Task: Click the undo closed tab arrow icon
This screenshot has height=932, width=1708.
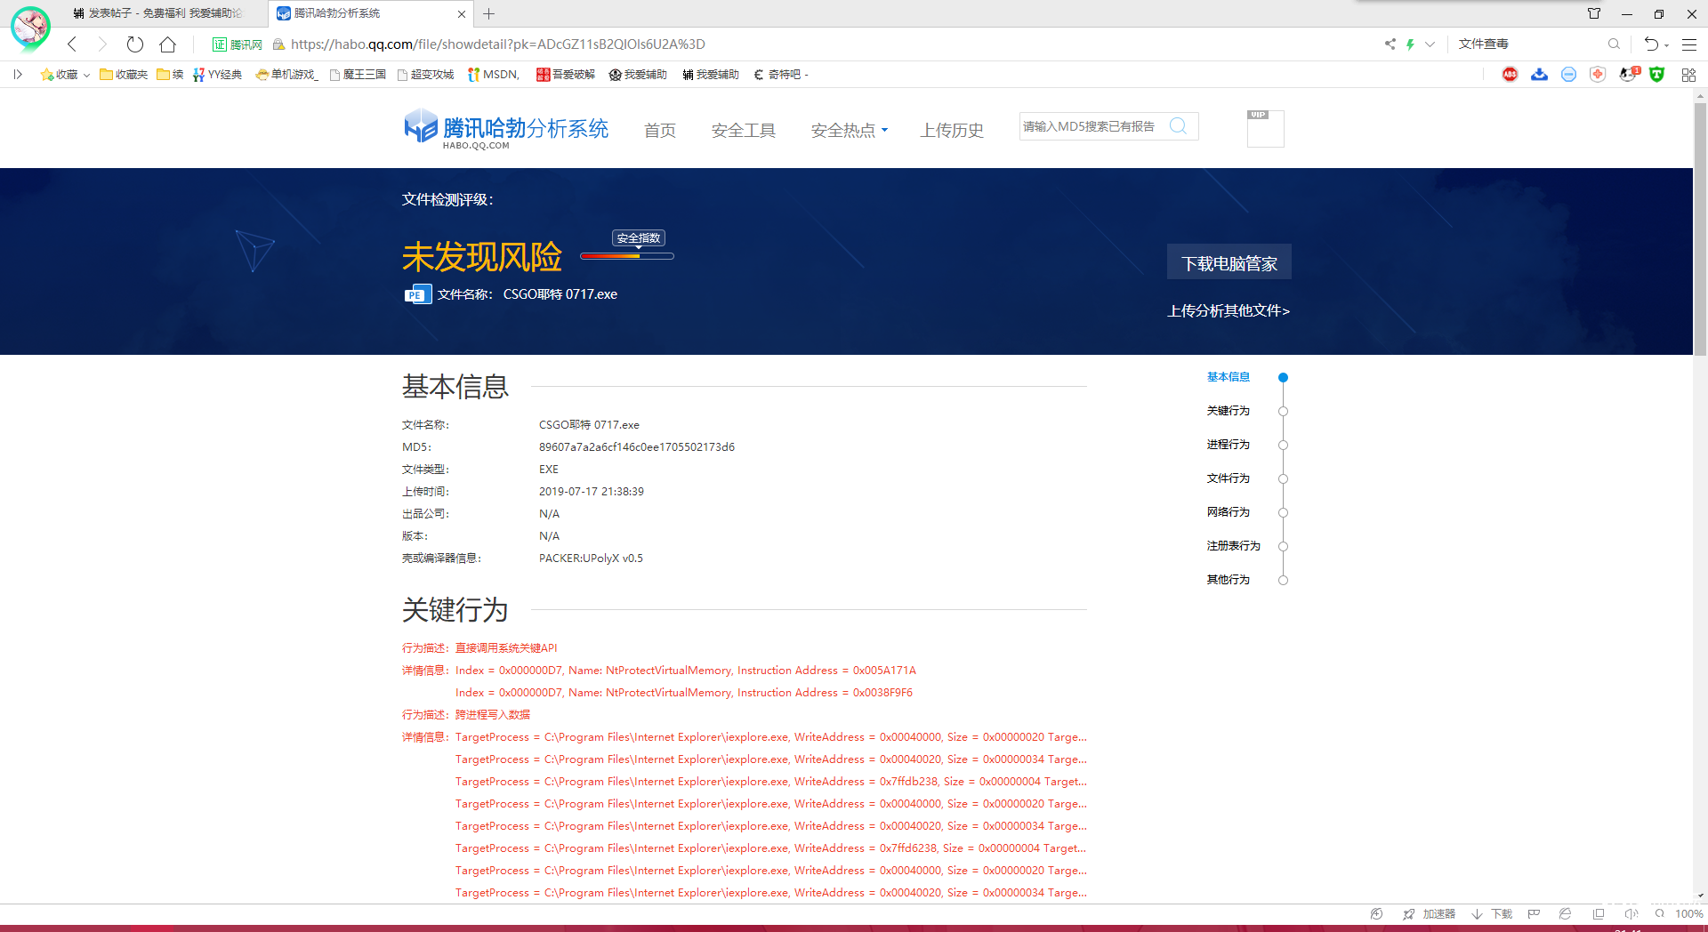Action: pos(1651,44)
